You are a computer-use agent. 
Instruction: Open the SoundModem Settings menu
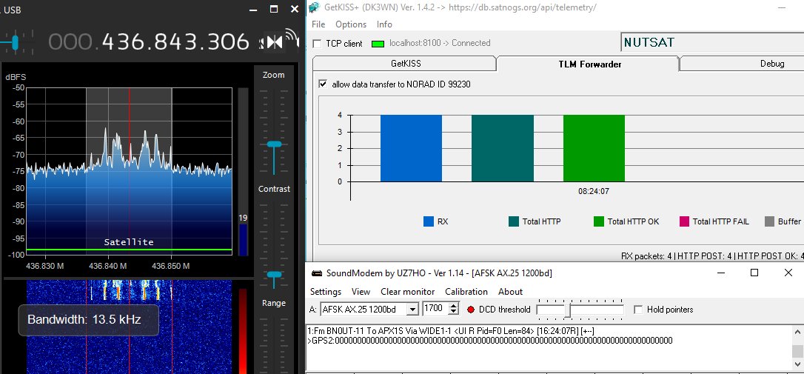[x=326, y=291]
